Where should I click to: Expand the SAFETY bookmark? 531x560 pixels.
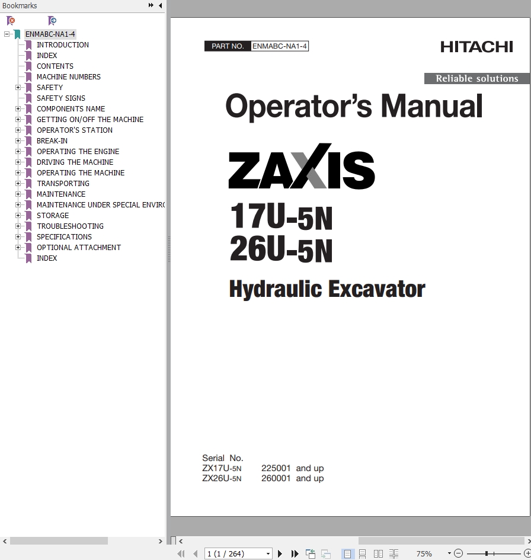coord(18,88)
